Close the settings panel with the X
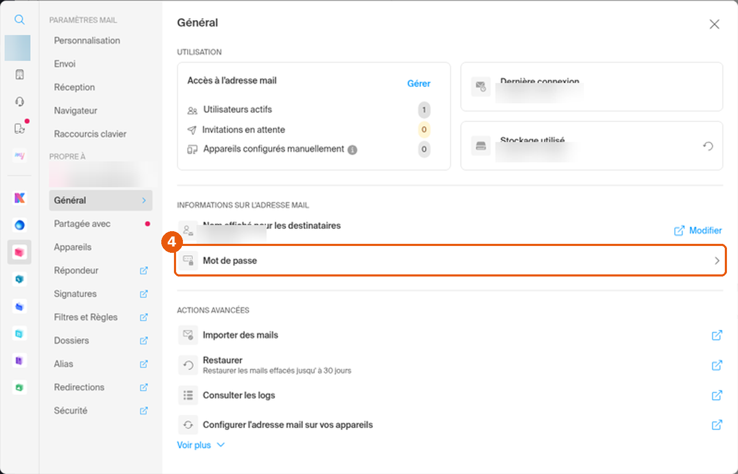The height and width of the screenshot is (474, 738). 714,24
